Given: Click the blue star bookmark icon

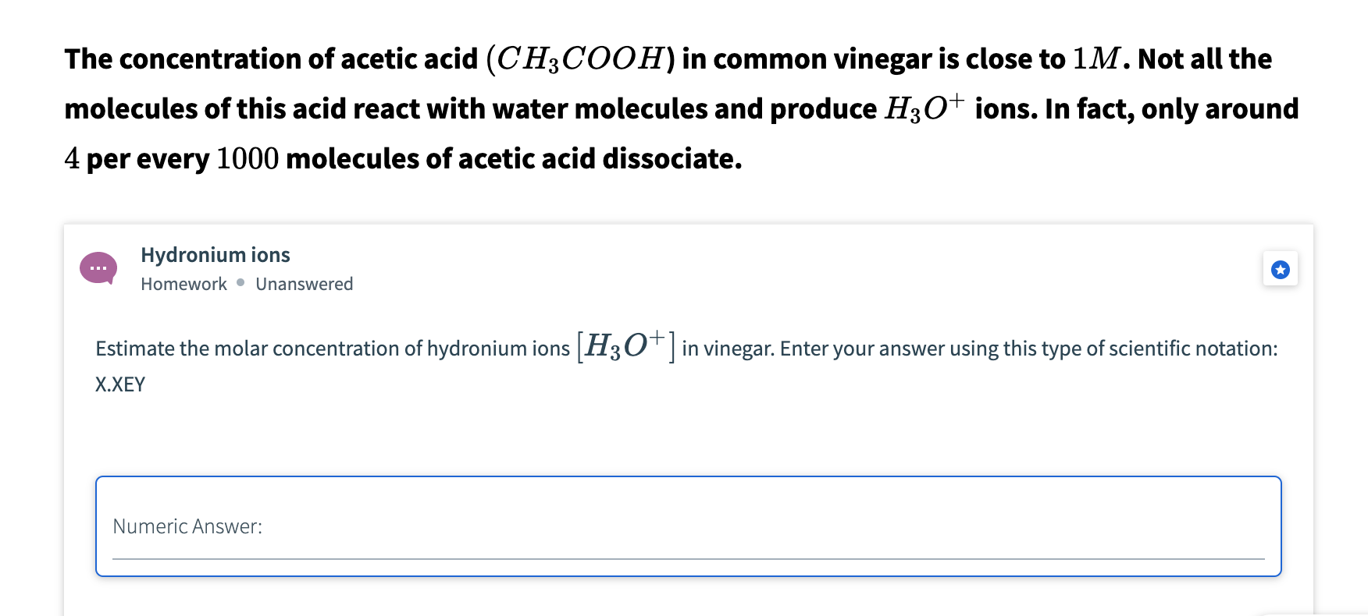Looking at the screenshot, I should pyautogui.click(x=1280, y=269).
